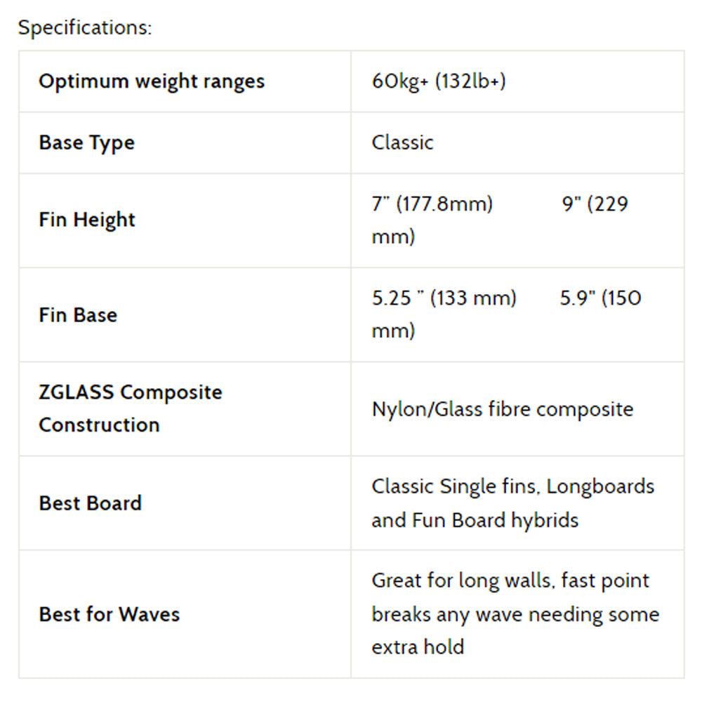Click the Classic Single fins, Longboards line
This screenshot has height=702, width=702.
(512, 486)
